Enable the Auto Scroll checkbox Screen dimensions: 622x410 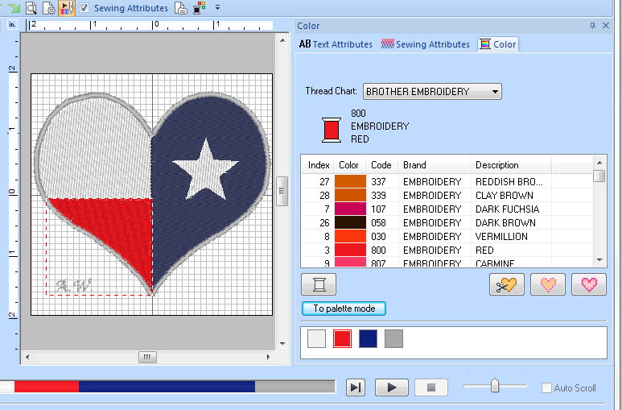(x=546, y=387)
